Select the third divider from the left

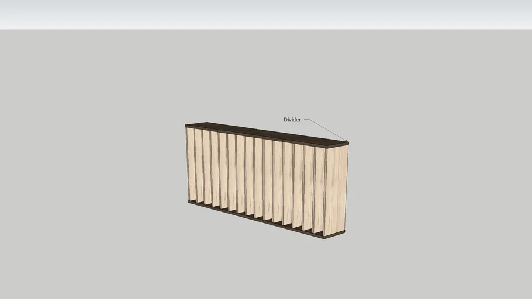tap(207, 169)
